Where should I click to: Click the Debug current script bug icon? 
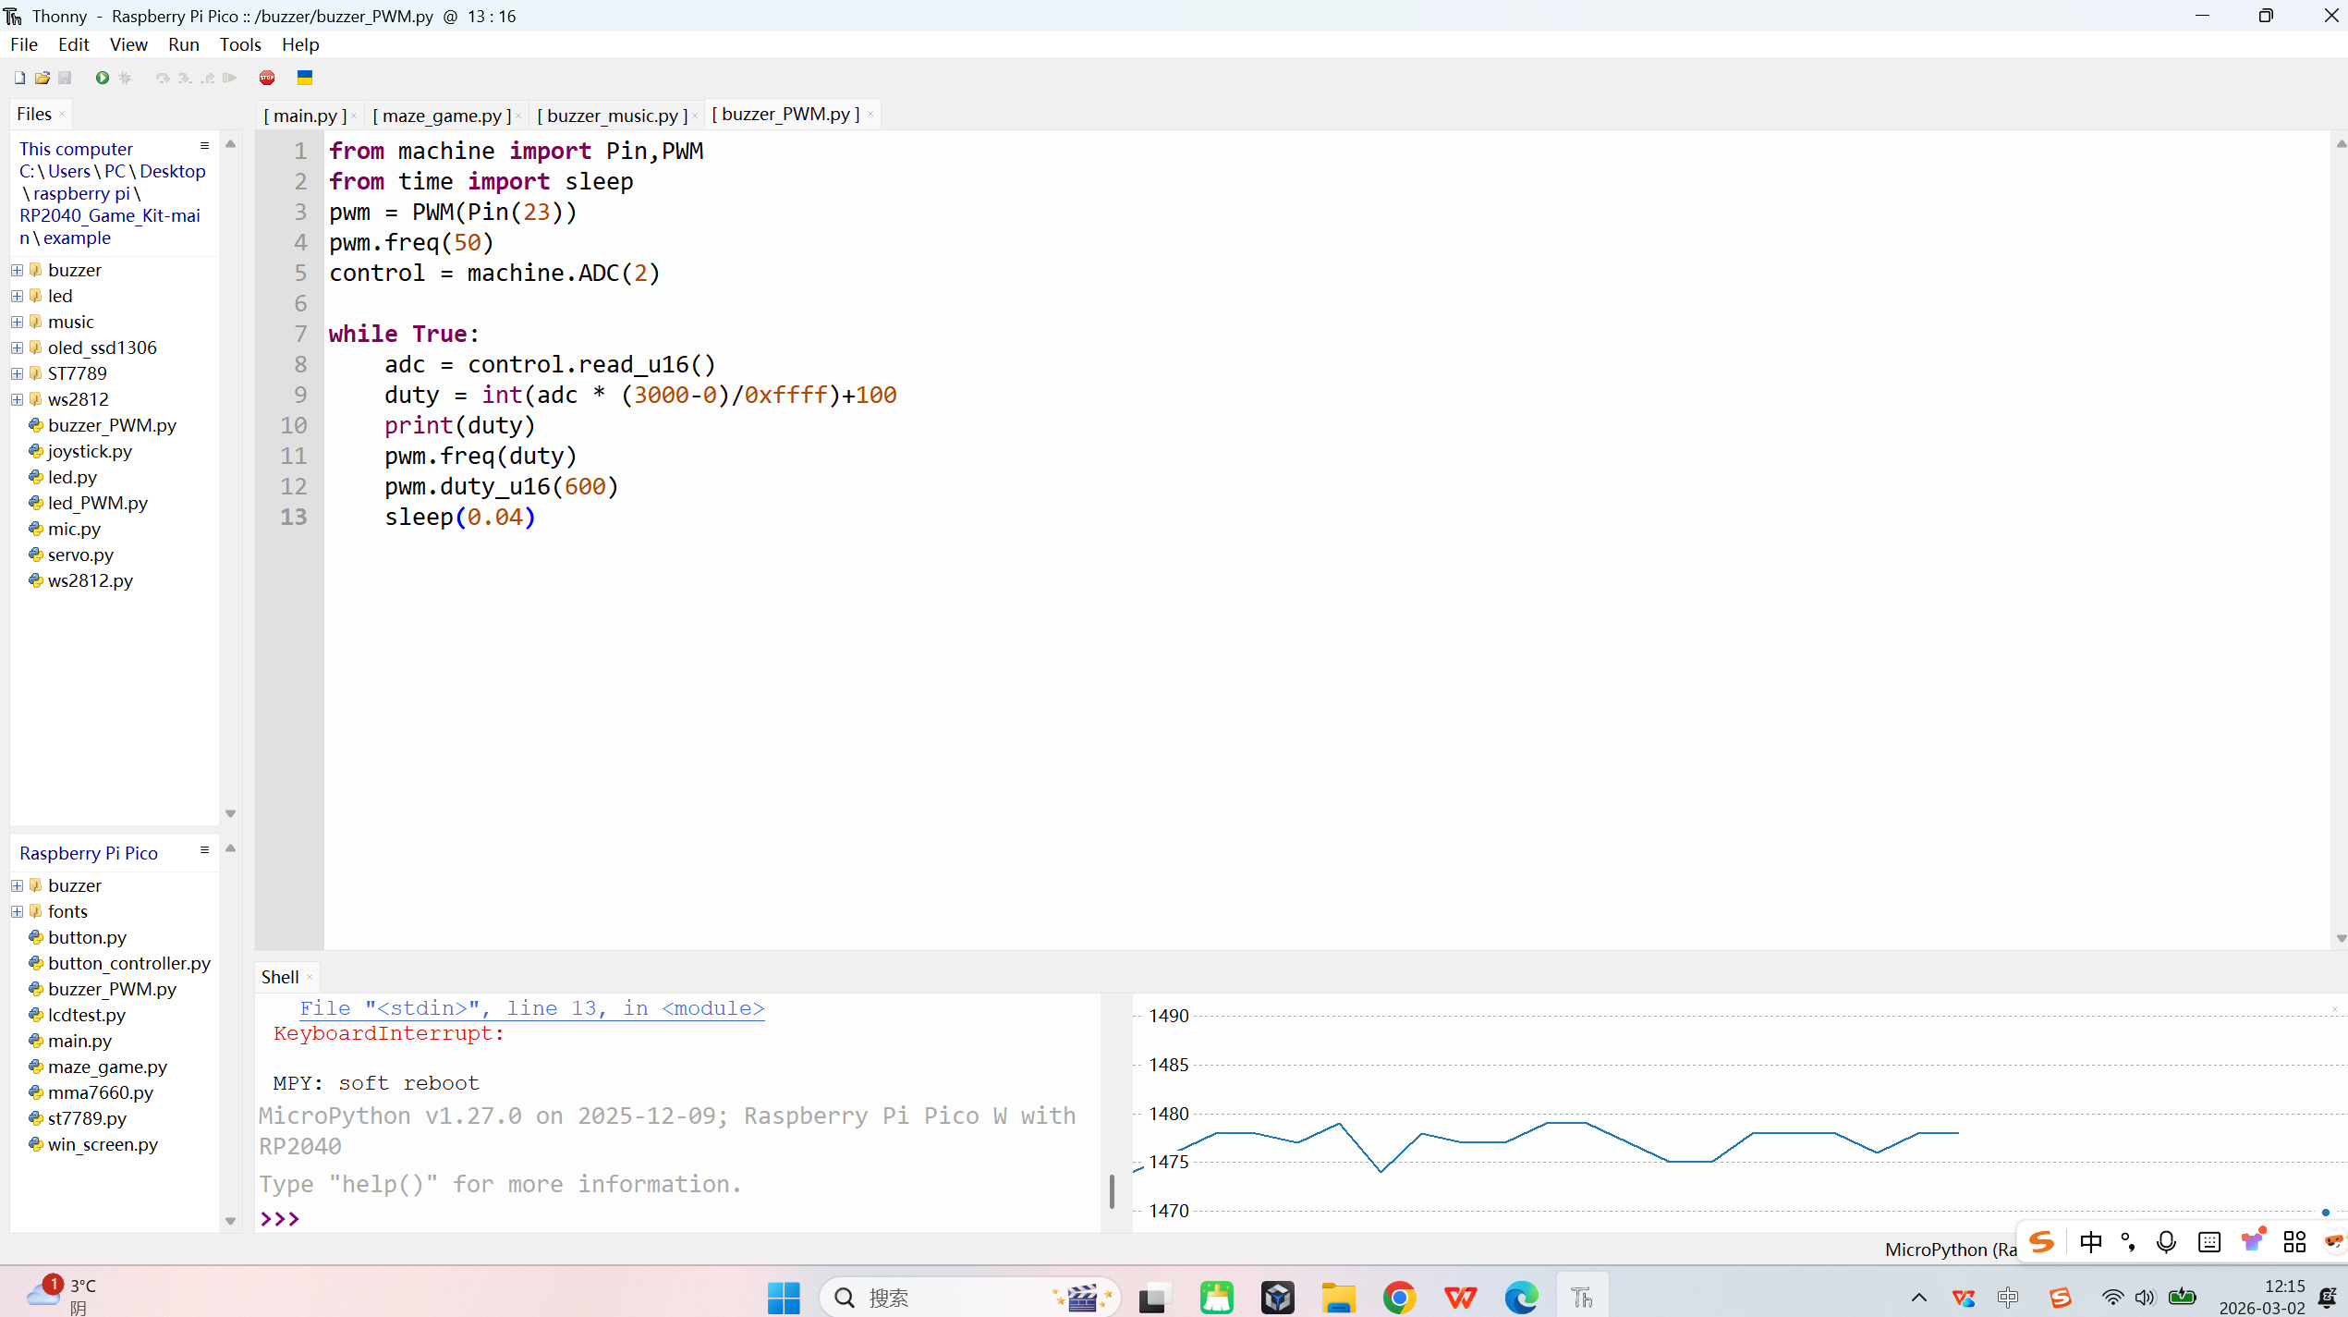point(126,78)
